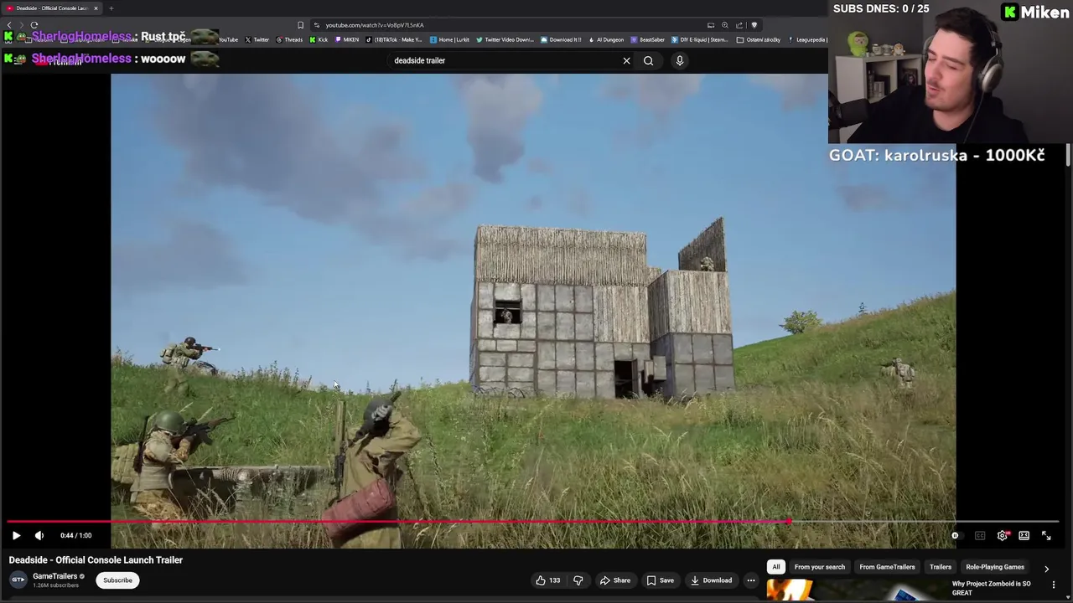Save video to playlist
Image resolution: width=1073 pixels, height=603 pixels.
pos(660,580)
